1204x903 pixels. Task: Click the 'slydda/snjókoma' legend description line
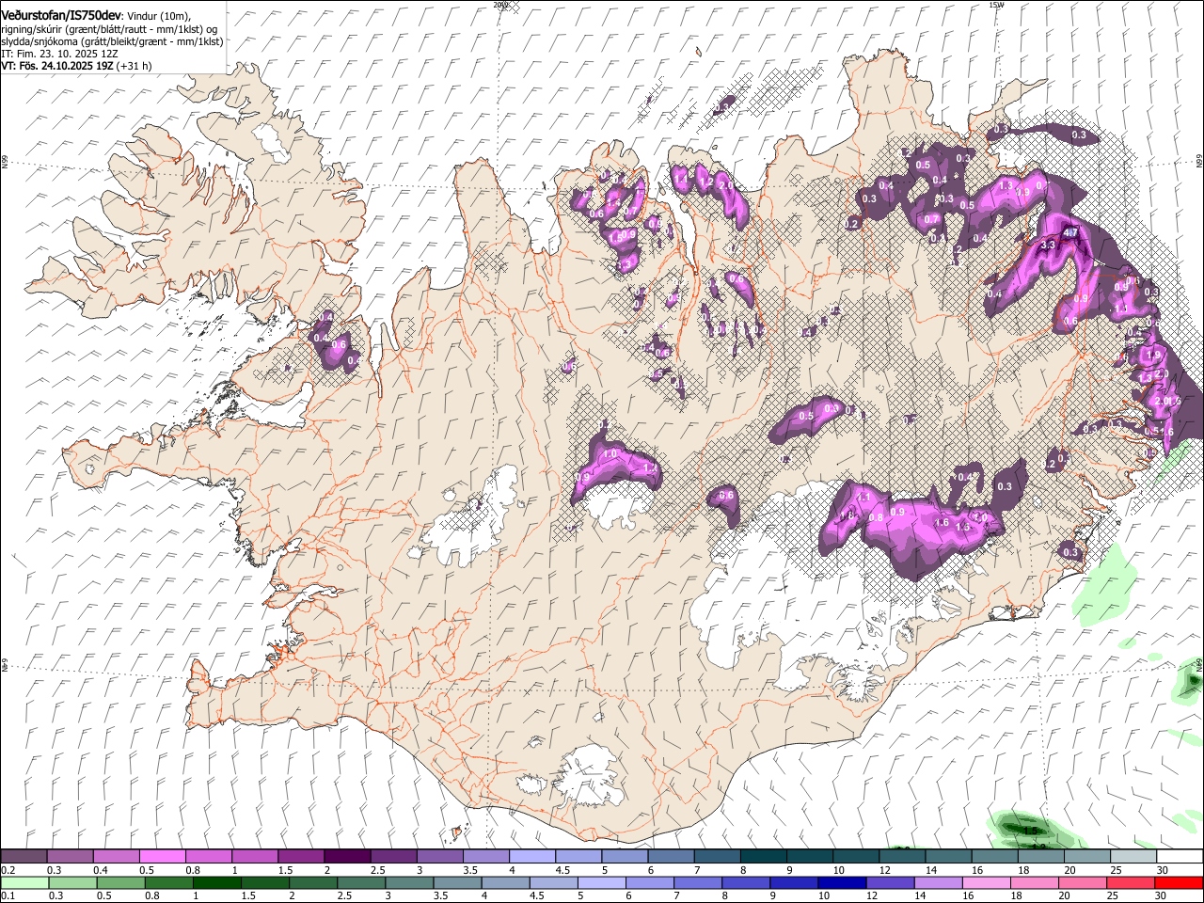112,41
